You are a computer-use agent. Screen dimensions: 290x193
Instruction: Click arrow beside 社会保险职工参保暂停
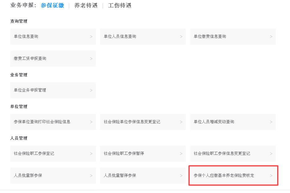pos(181,154)
